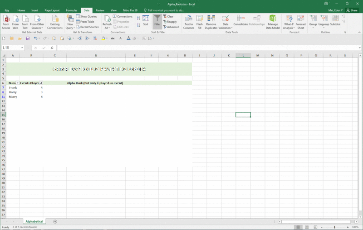This screenshot has height=230, width=363.
Task: Switch to the Formulas tab
Action: (x=72, y=10)
